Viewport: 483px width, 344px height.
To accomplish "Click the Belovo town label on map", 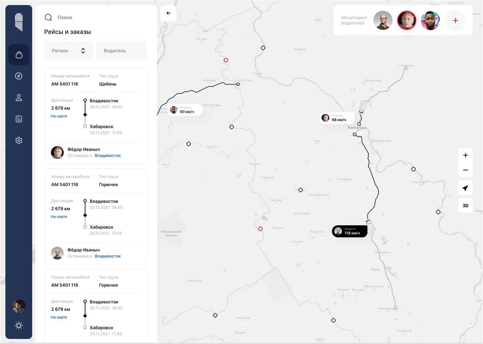I will coord(376,269).
